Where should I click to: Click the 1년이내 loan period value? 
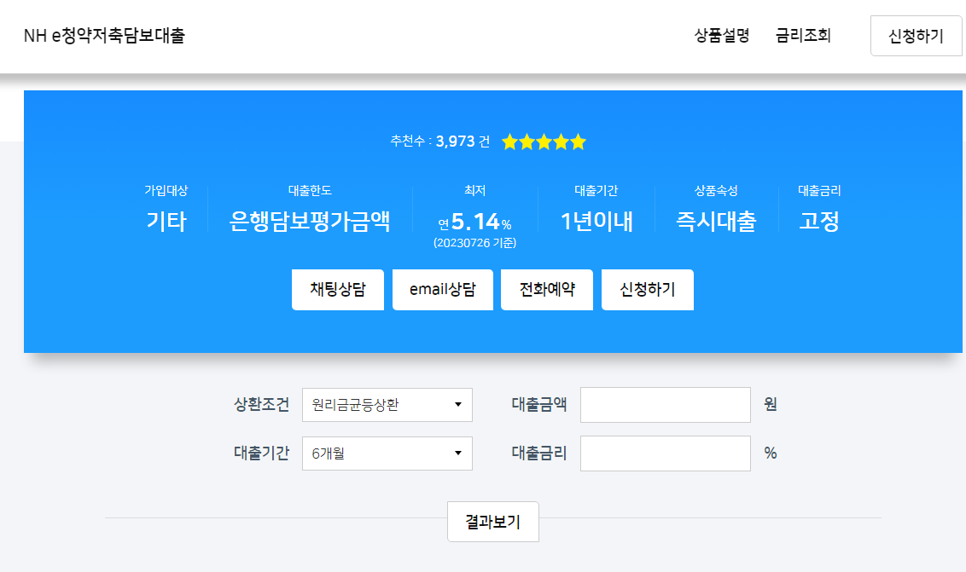596,221
